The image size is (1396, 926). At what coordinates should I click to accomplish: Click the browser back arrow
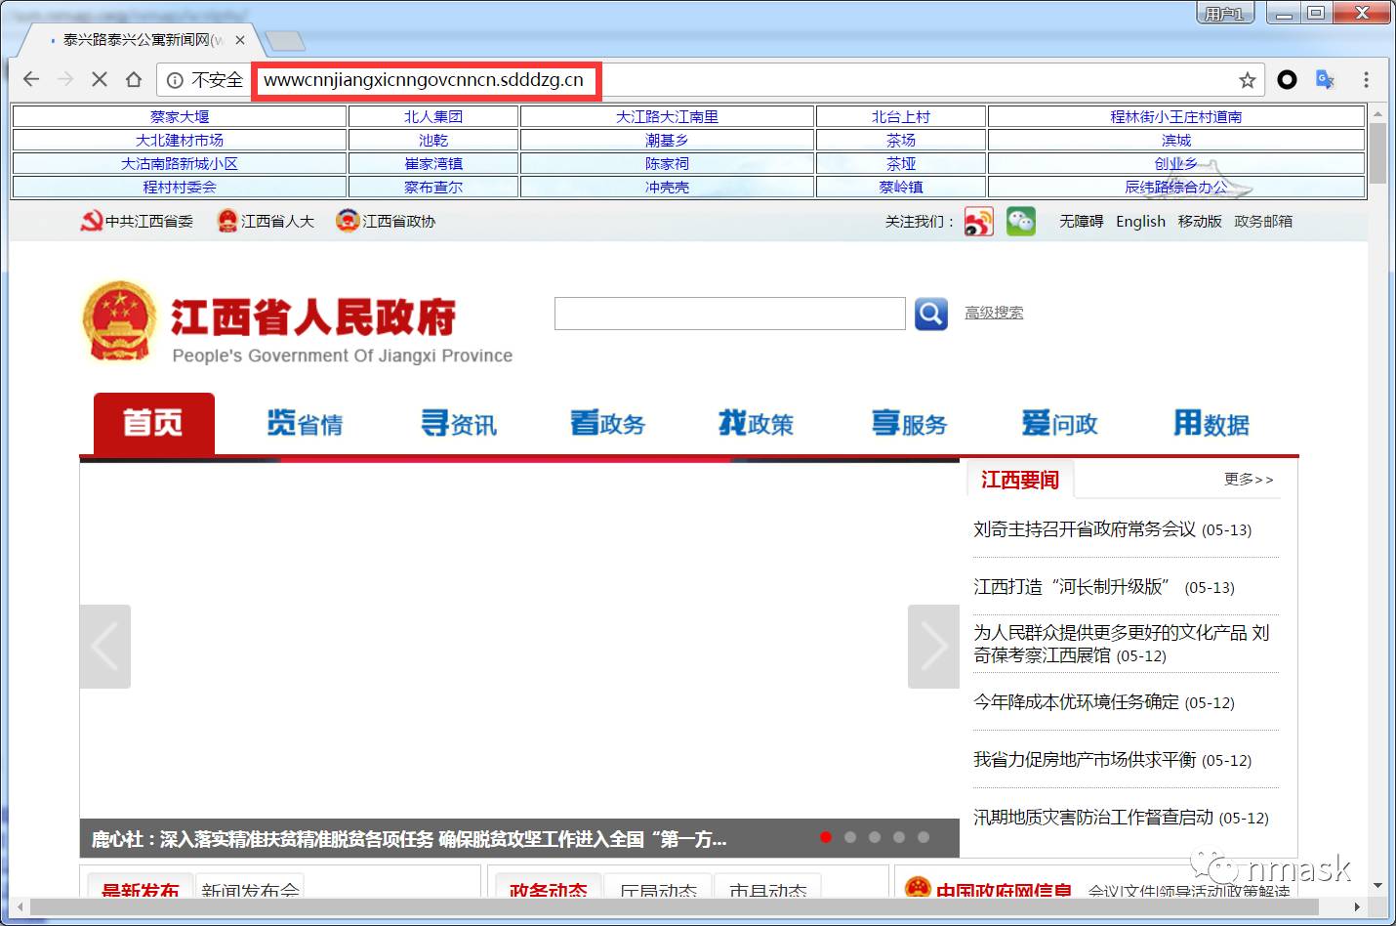[30, 79]
